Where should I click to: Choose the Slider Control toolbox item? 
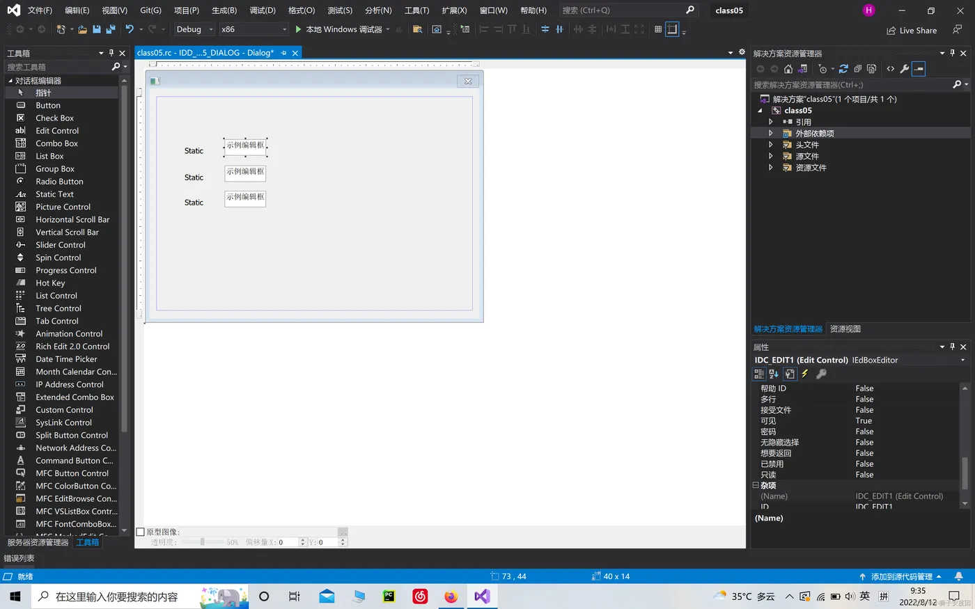[x=61, y=245]
